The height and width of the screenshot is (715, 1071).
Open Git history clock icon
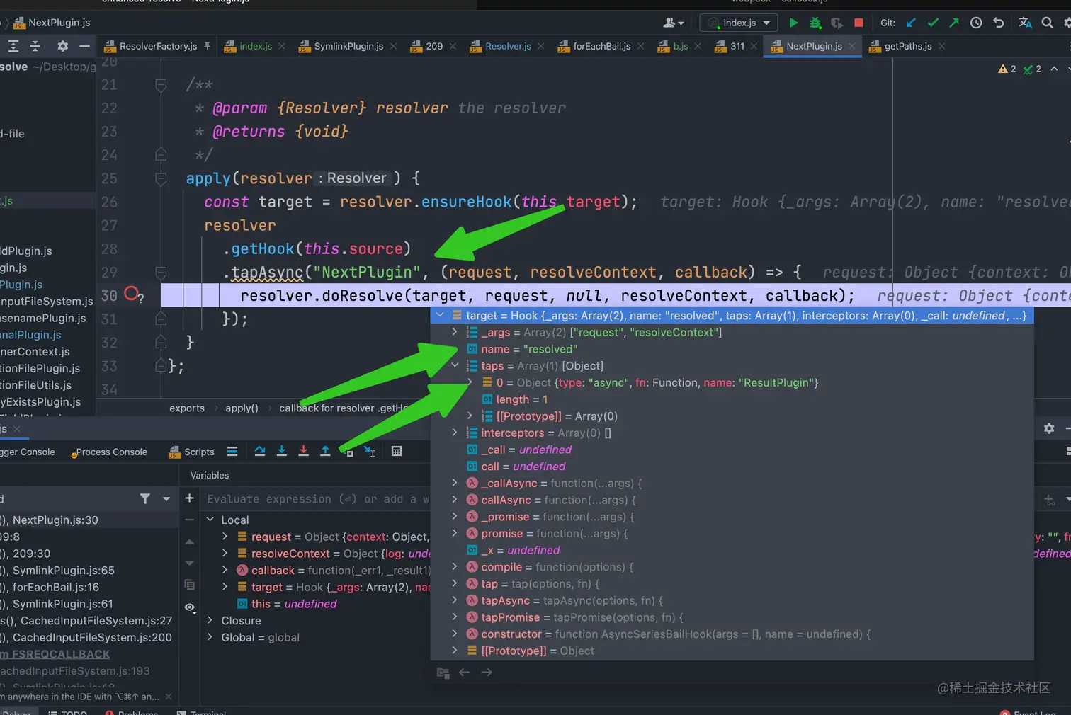[976, 23]
